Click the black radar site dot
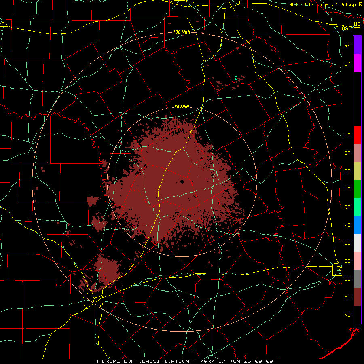 pyautogui.click(x=182, y=182)
